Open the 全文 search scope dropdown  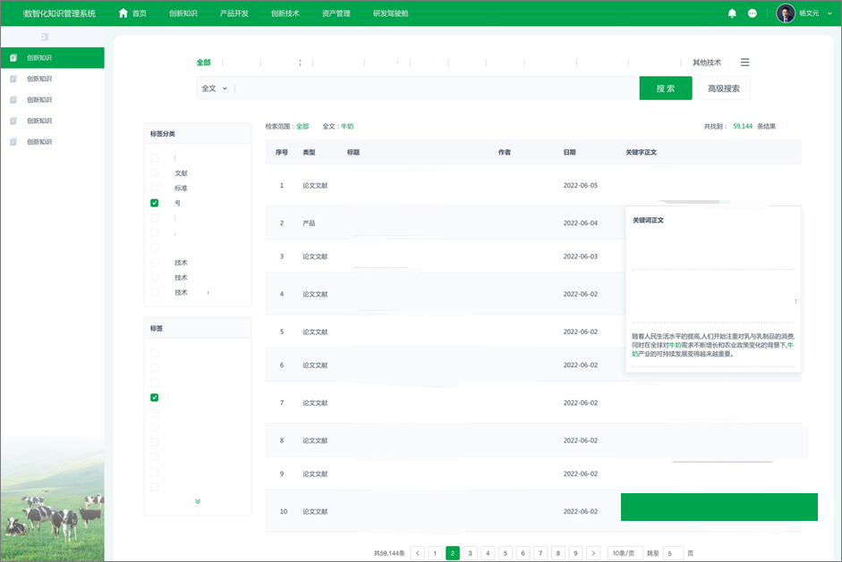click(x=215, y=88)
